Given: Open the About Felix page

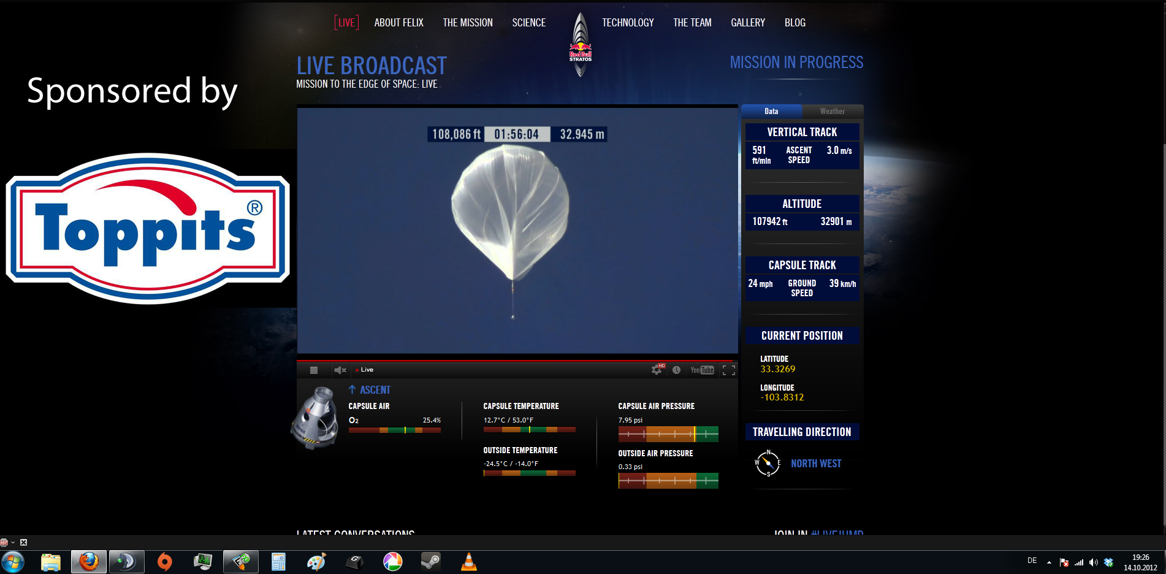Looking at the screenshot, I should [x=398, y=23].
